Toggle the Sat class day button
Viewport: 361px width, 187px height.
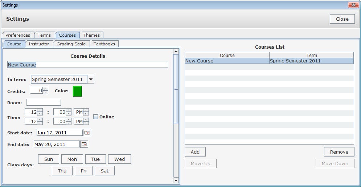click(x=104, y=171)
